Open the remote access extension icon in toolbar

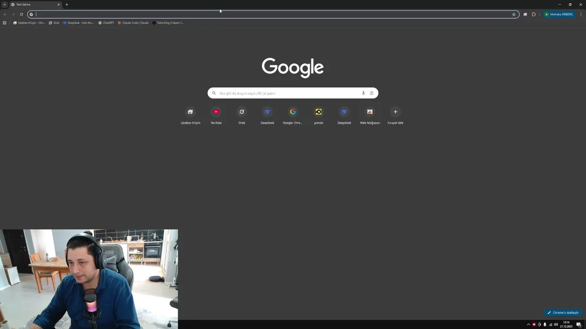525,14
